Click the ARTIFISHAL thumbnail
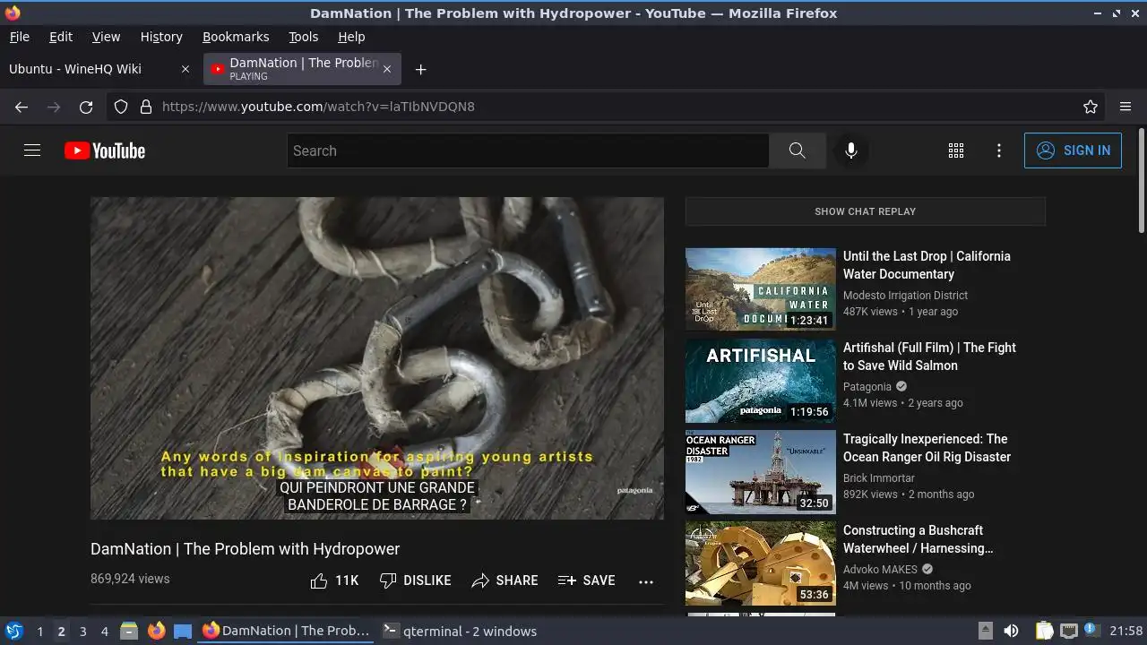This screenshot has width=1147, height=645. pos(760,382)
